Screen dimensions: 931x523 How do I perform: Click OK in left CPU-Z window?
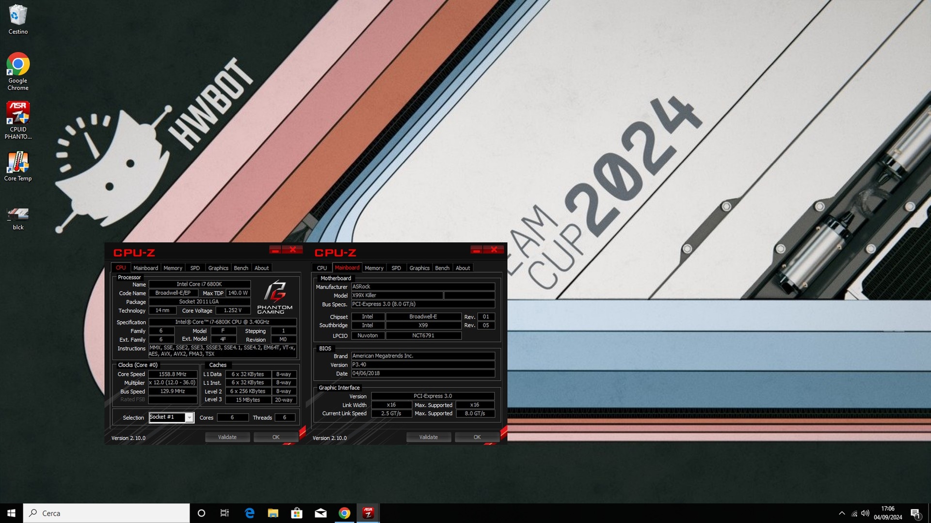(x=276, y=437)
